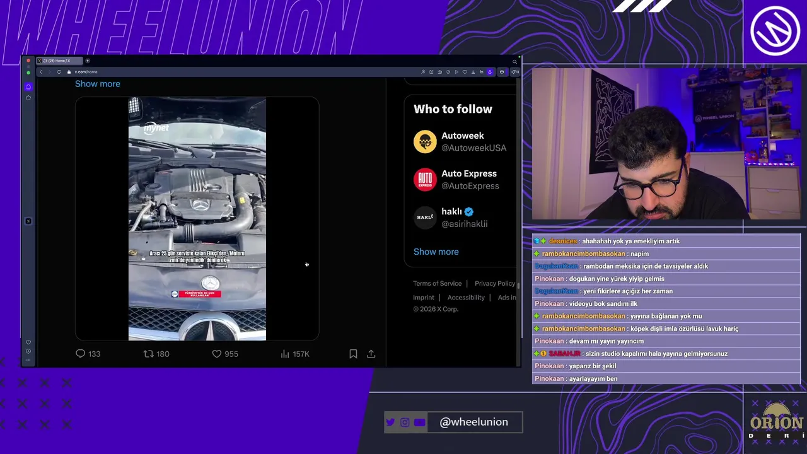This screenshot has height=454, width=807.
Task: Add page to bookmarks with heart icon
Action: 465,72
